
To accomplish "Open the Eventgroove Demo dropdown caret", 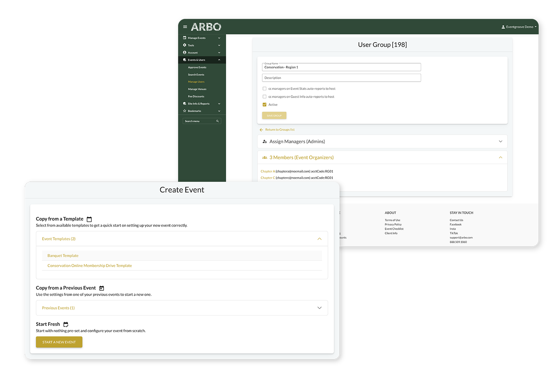I will coord(536,27).
